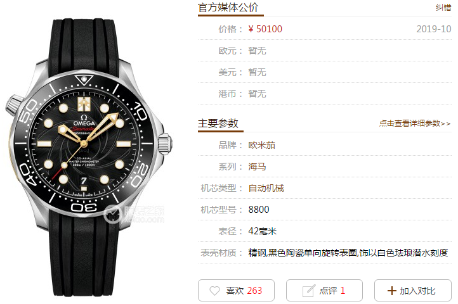Click the heart icon beside 喜欢
This screenshot has height=304, width=458.
(x=214, y=291)
